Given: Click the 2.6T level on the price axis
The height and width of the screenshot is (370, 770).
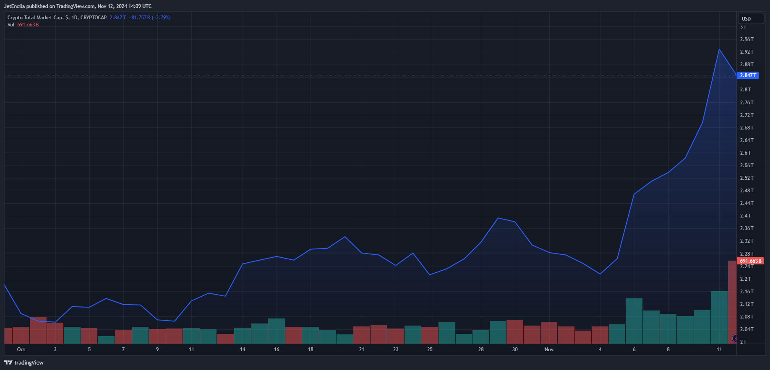Looking at the screenshot, I should coord(746,153).
